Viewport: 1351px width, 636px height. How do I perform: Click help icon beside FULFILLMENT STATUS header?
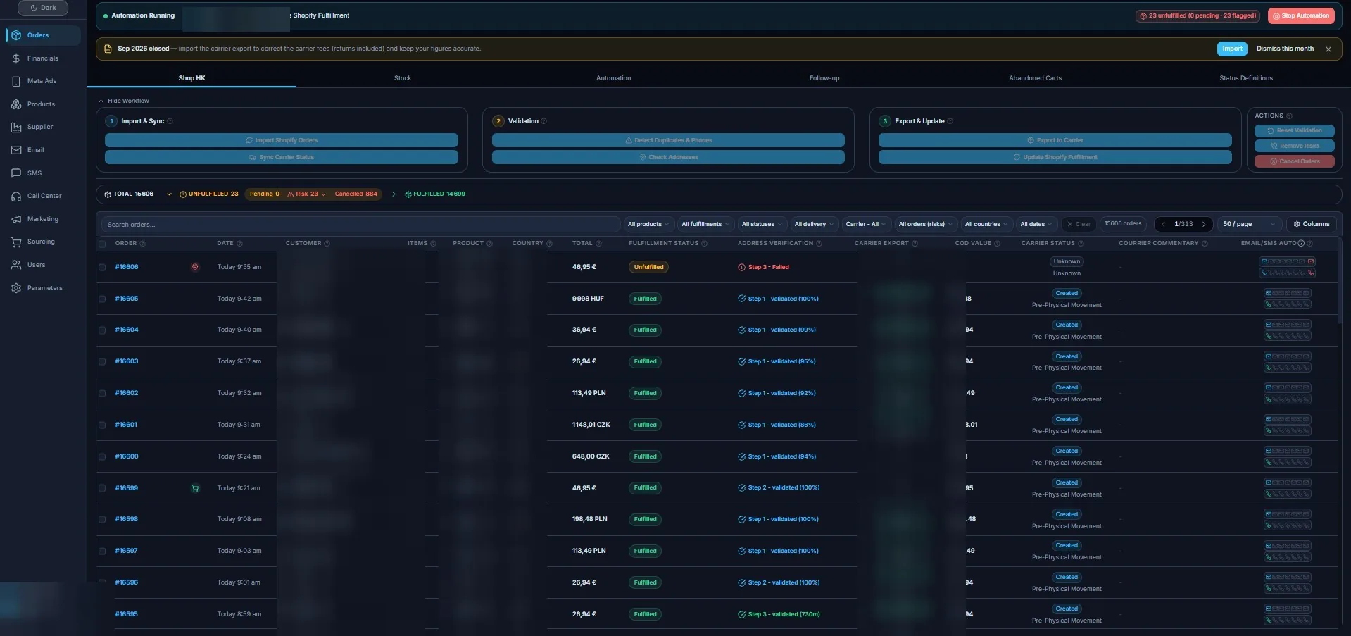pyautogui.click(x=705, y=244)
